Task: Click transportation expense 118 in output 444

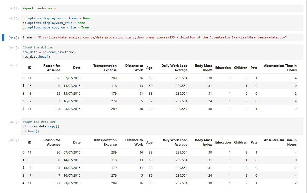Action: (x=114, y=86)
